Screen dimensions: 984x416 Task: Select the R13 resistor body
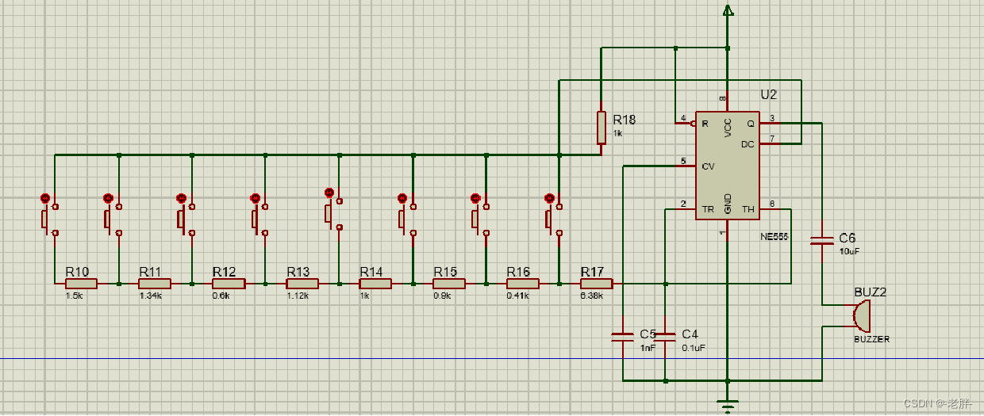302,284
